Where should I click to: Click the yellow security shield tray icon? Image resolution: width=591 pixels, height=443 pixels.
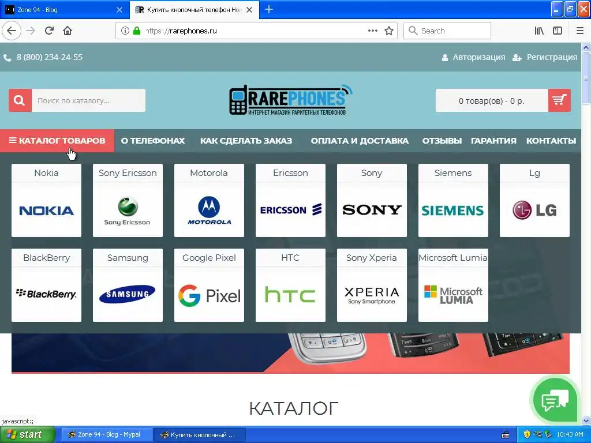[527, 435]
